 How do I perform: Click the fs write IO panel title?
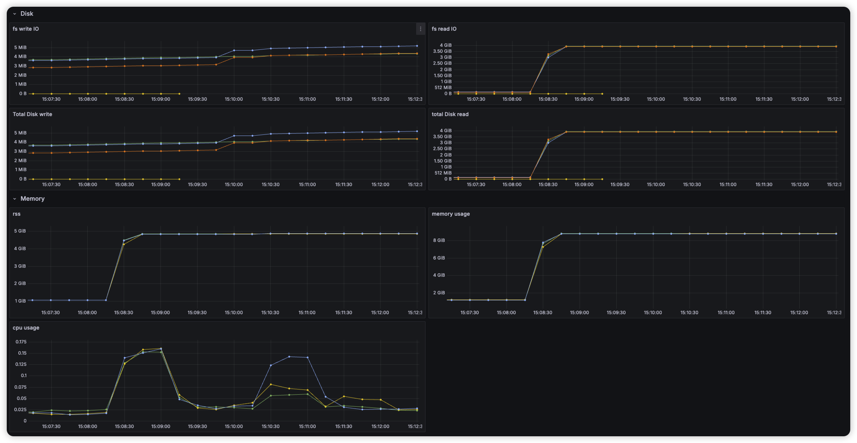pos(25,29)
